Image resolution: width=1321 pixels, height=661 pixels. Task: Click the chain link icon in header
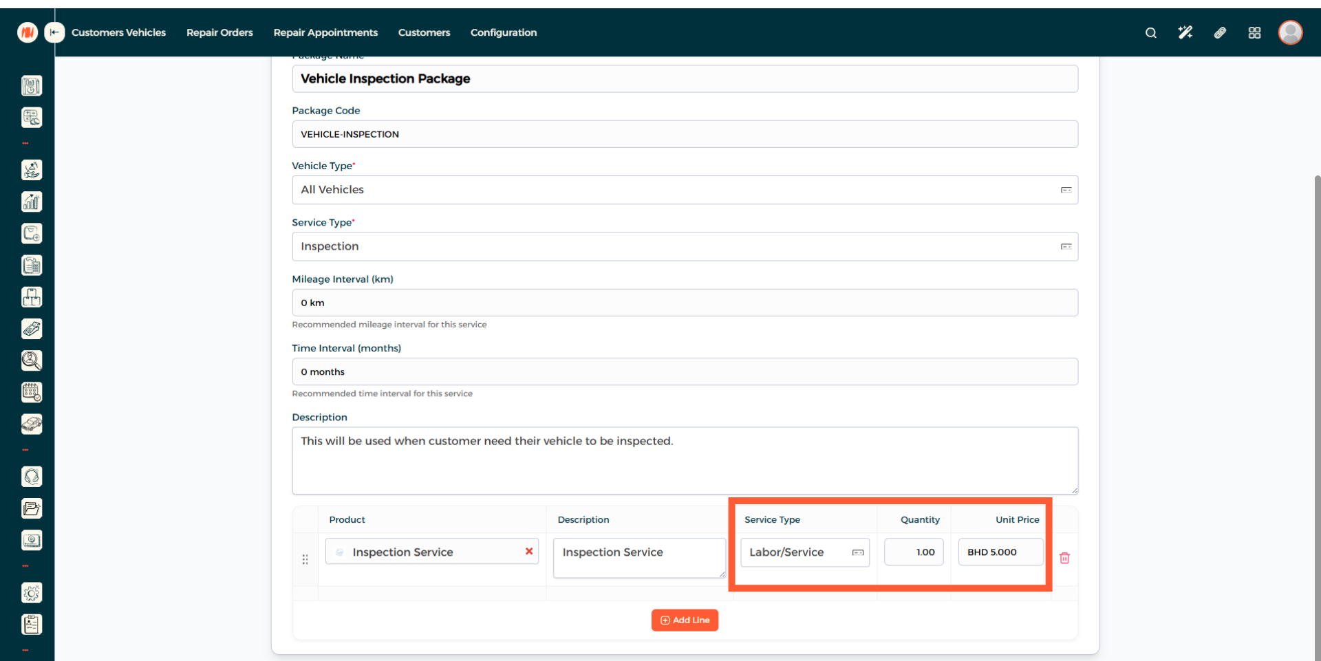click(x=1220, y=33)
